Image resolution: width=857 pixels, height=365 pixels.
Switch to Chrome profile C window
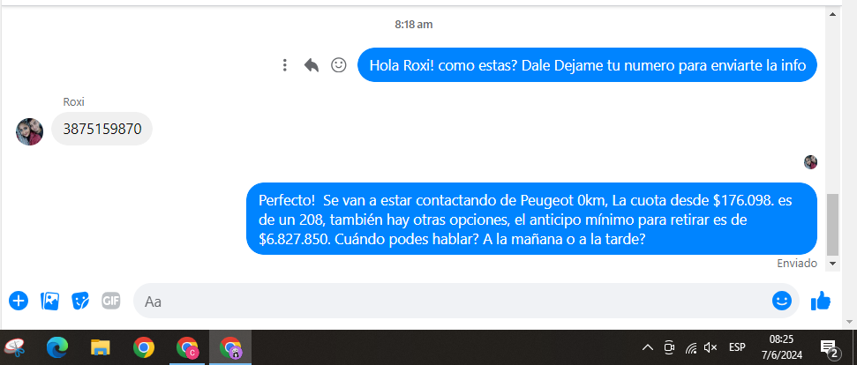click(187, 347)
